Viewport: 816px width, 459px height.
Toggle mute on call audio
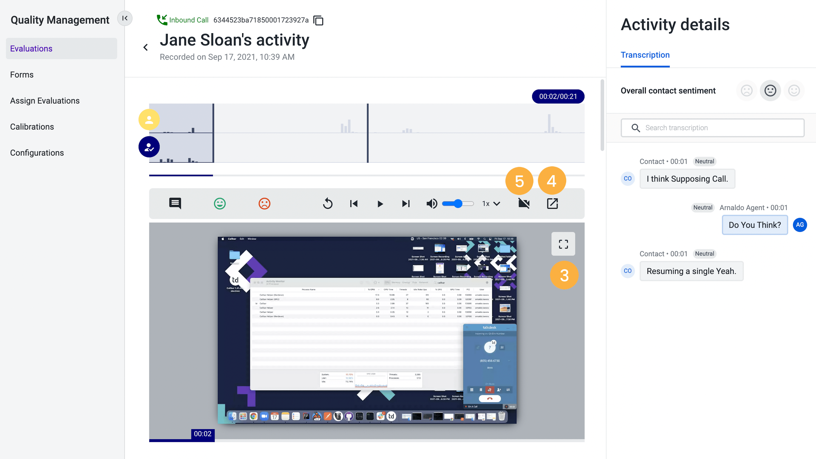pyautogui.click(x=432, y=203)
